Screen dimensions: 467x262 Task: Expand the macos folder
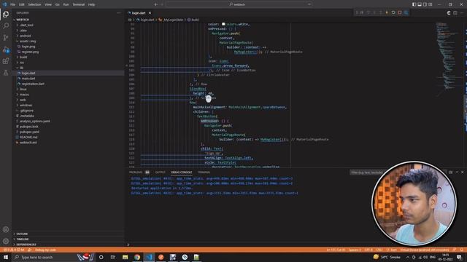[x=24, y=95]
